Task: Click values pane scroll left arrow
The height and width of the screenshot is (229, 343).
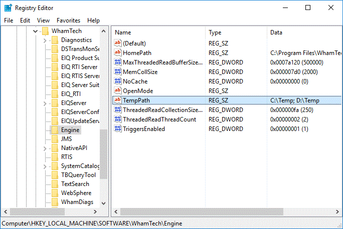Action: [116, 211]
